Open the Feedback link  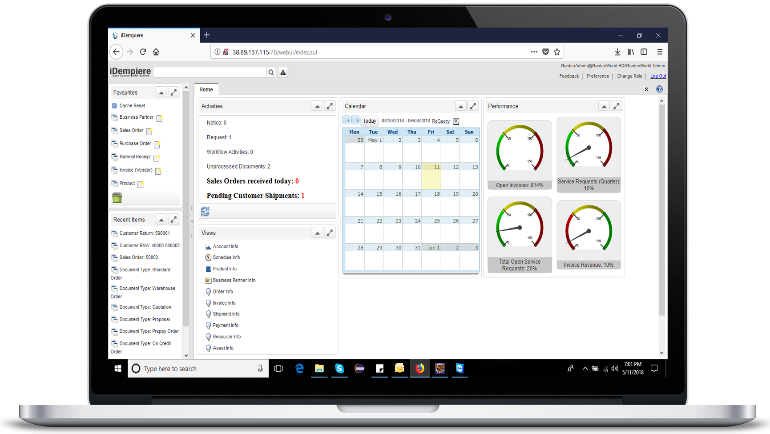pyautogui.click(x=569, y=76)
